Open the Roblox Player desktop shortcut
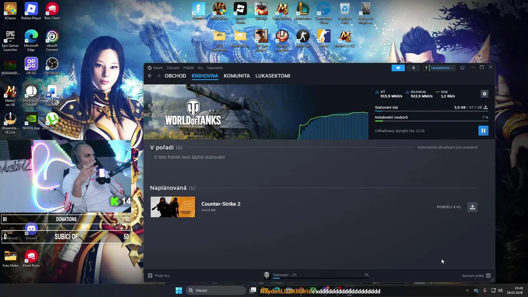Image resolution: width=528 pixels, height=297 pixels. pyautogui.click(x=31, y=11)
